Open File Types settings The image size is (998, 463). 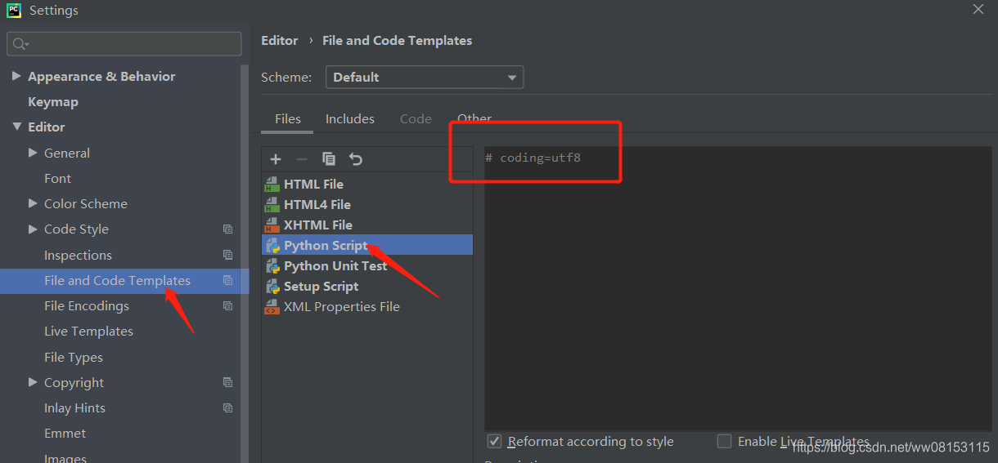click(x=74, y=357)
